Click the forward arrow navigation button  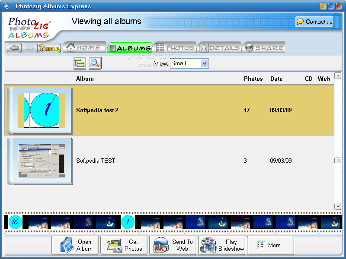click(30, 48)
